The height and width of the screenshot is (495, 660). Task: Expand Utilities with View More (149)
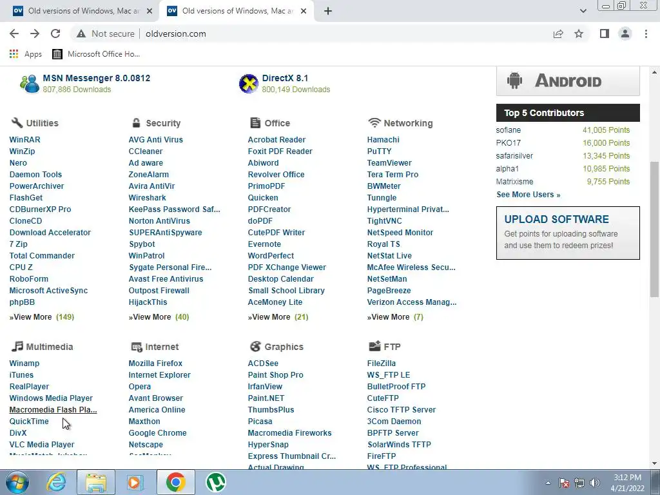click(42, 317)
